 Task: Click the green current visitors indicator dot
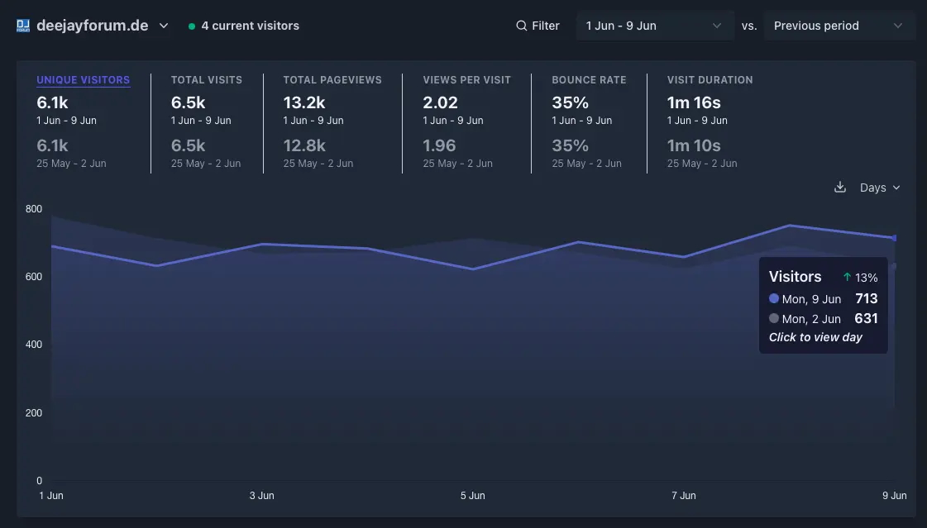click(192, 26)
